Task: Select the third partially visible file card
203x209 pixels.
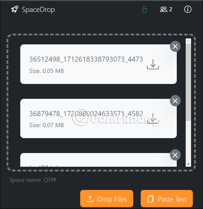Action: point(98,160)
